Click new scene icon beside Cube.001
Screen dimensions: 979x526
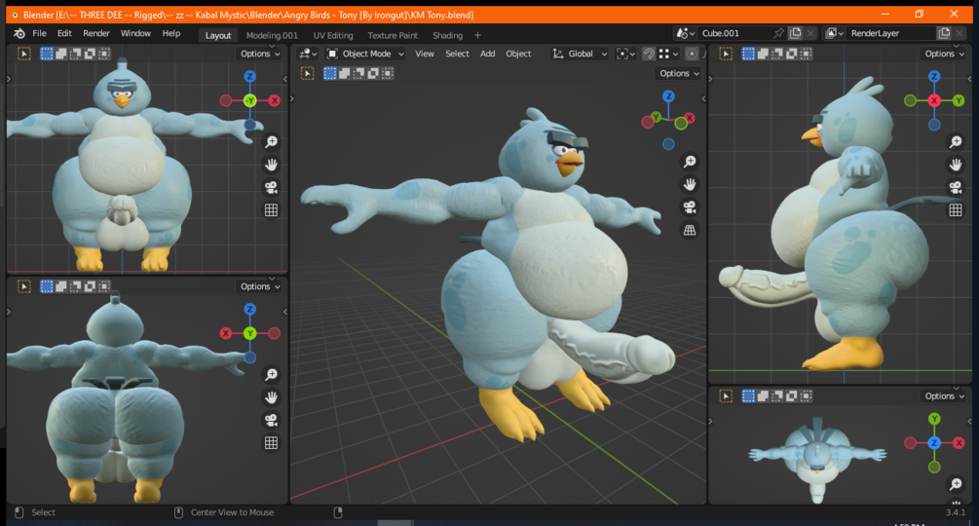(796, 33)
